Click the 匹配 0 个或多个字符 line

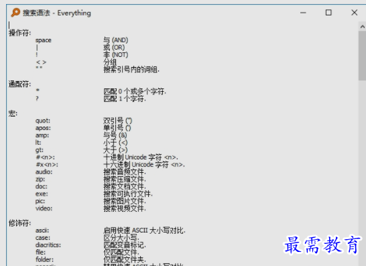pos(135,92)
